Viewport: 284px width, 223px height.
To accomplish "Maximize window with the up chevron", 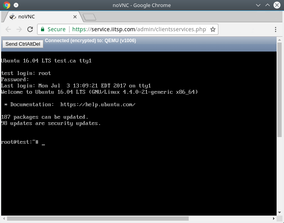I will (x=268, y=5).
